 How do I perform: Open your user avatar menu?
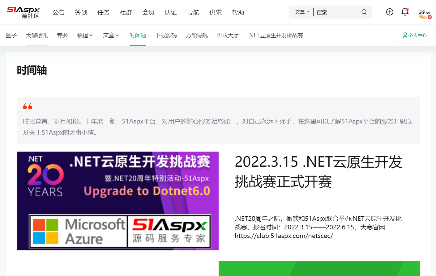tap(424, 12)
